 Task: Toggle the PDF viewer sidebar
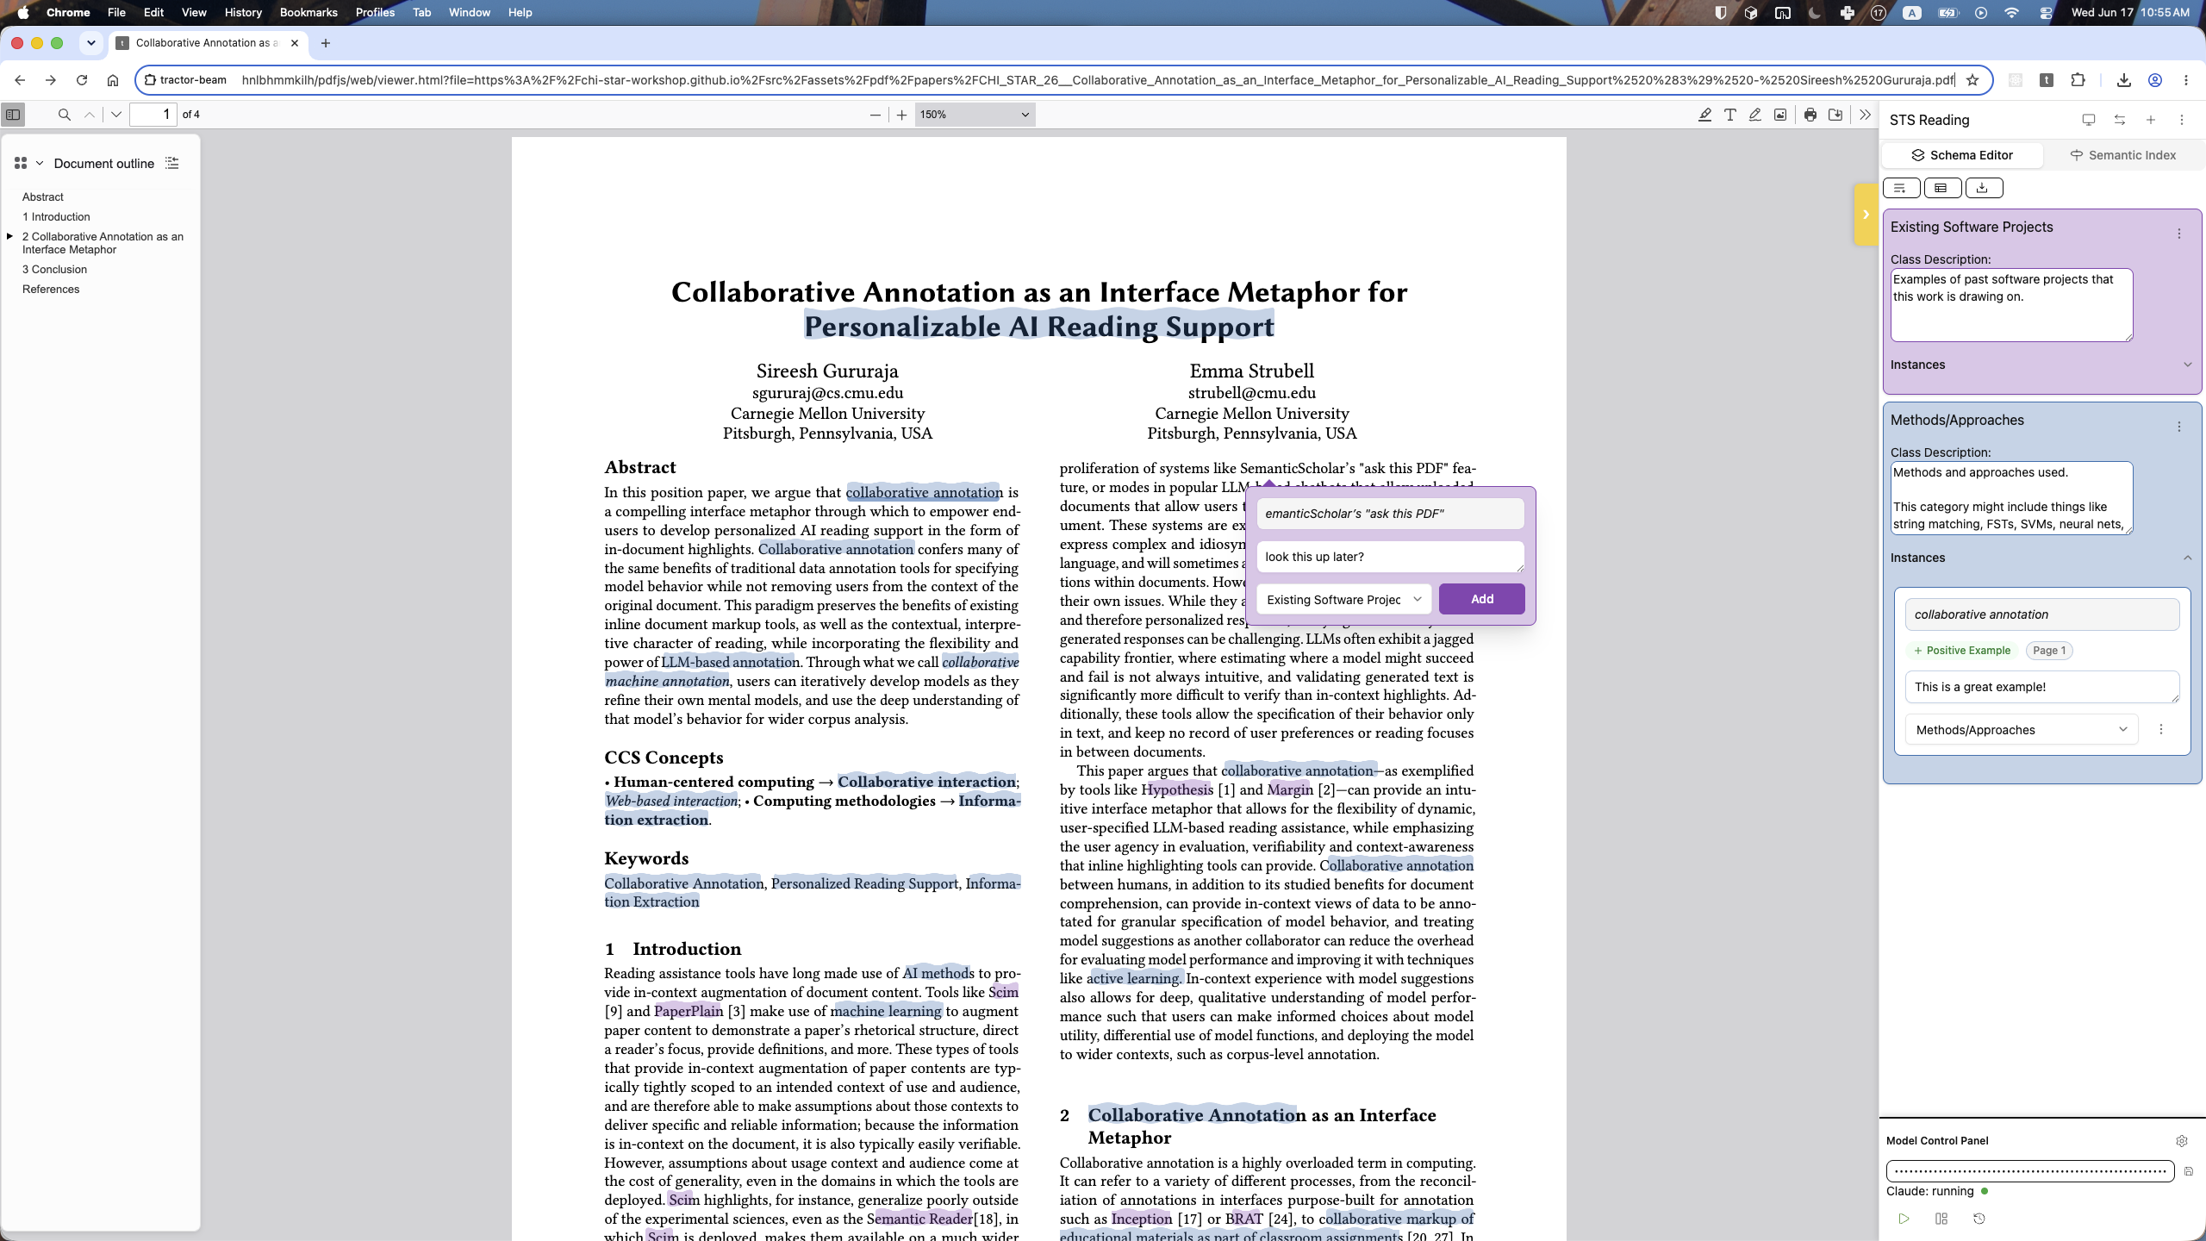13,115
